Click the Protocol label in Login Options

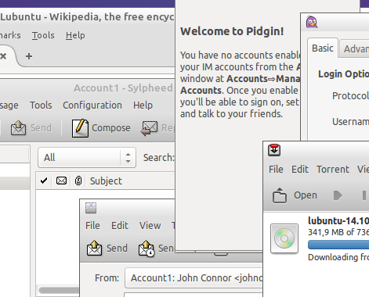click(x=350, y=96)
